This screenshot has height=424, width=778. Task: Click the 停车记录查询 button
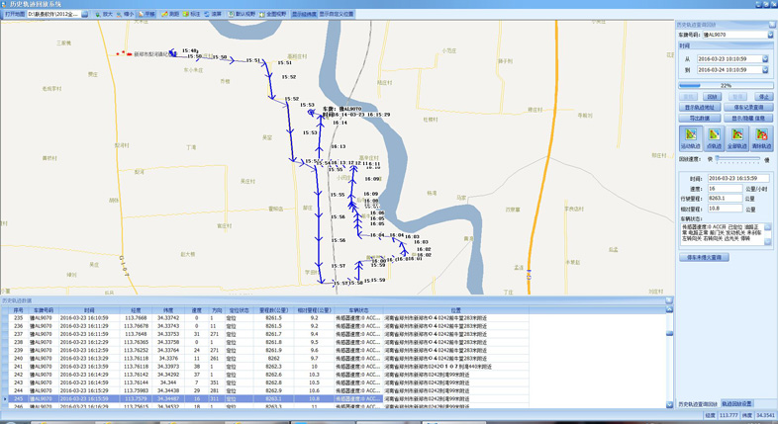[x=747, y=107]
